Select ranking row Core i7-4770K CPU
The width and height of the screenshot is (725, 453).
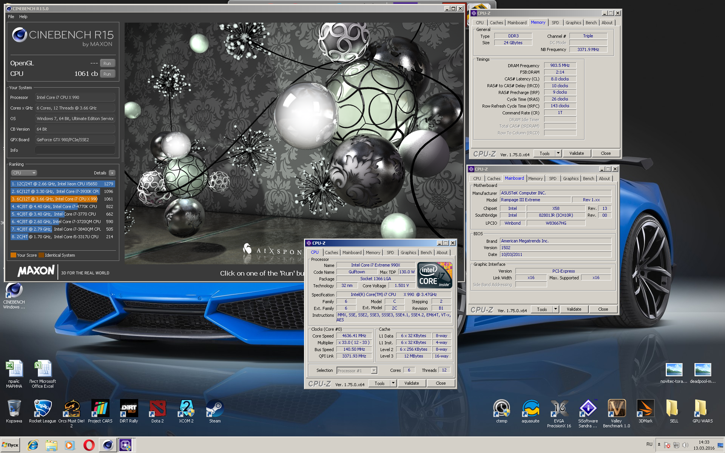[63, 206]
